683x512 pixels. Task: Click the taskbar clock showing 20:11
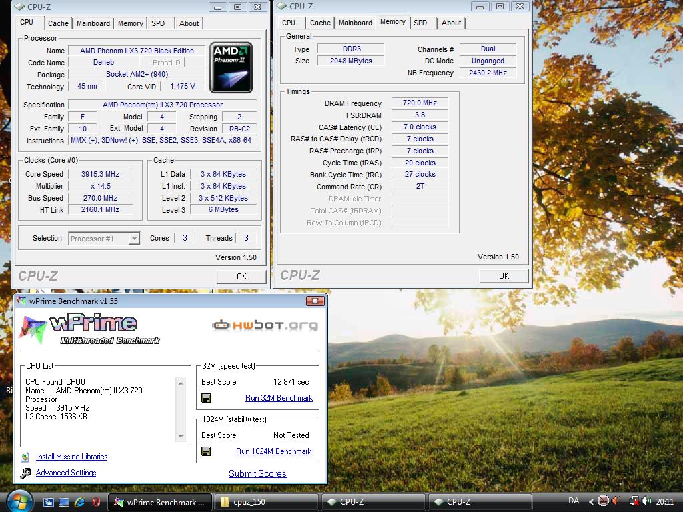pyautogui.click(x=665, y=502)
